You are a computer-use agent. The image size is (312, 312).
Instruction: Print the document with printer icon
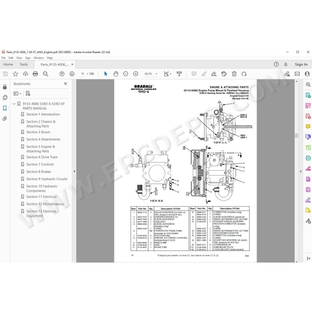[x=35, y=74]
